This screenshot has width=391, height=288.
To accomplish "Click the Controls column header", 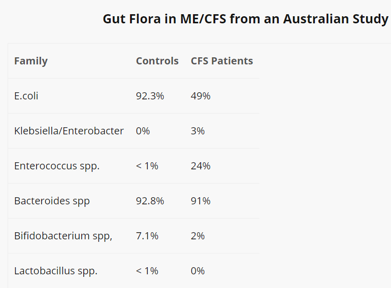I will (x=157, y=61).
